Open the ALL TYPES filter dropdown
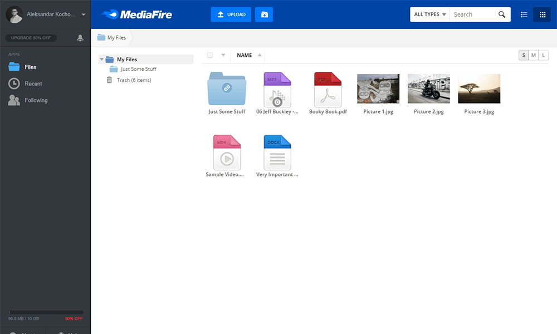Viewport: 557px width, 334px height. pyautogui.click(x=429, y=14)
